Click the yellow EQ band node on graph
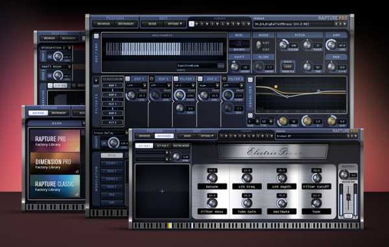 click(276, 87)
